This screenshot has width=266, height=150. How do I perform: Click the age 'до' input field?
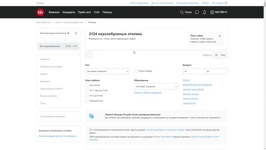[x=216, y=71]
